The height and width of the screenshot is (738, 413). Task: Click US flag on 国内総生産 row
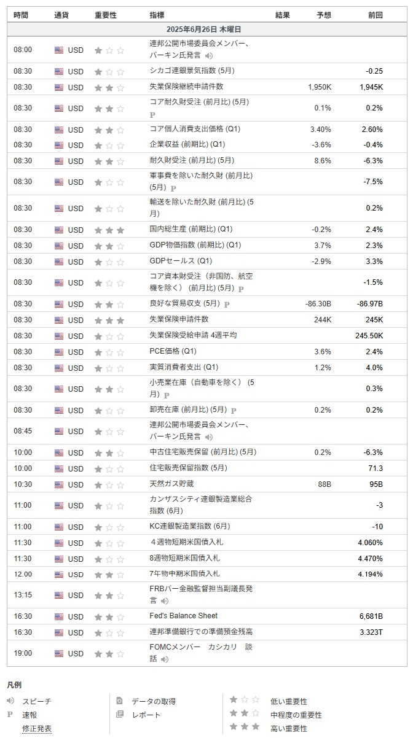click(59, 230)
